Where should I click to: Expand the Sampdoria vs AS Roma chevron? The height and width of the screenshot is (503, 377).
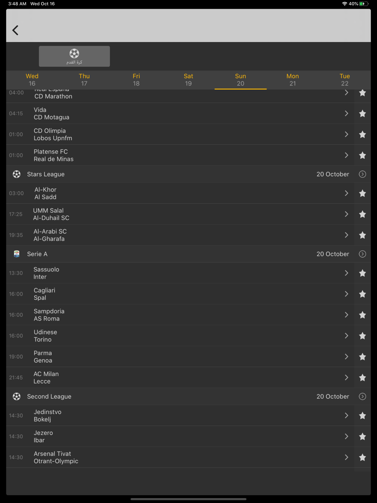point(346,315)
